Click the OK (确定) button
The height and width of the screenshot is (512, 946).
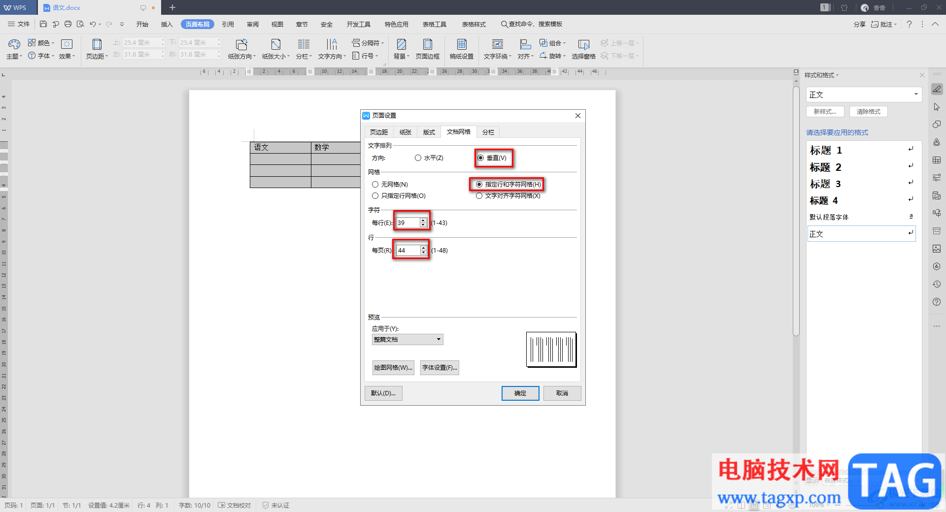pyautogui.click(x=520, y=393)
